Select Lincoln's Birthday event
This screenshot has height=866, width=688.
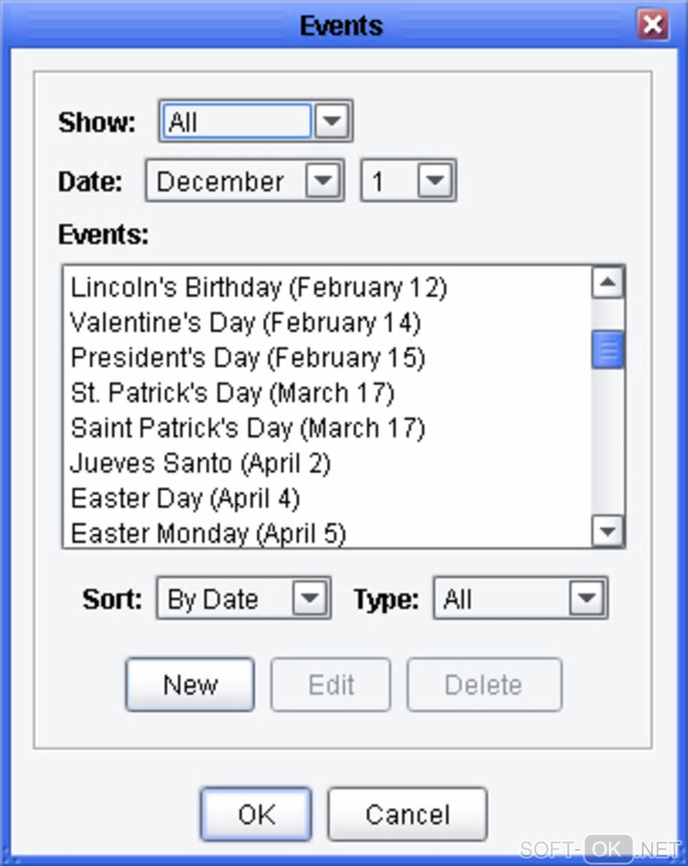point(258,288)
